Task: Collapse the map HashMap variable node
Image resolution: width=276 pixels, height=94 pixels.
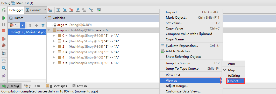Action: pos(49,30)
